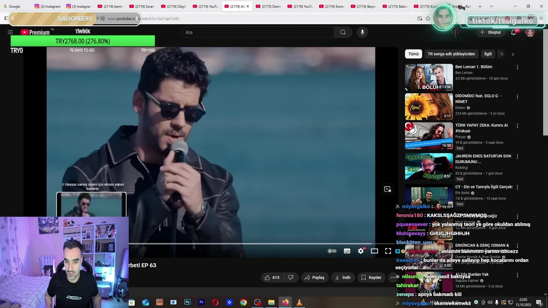Open Windows notification center icon
The height and width of the screenshot is (308, 548).
[539, 302]
